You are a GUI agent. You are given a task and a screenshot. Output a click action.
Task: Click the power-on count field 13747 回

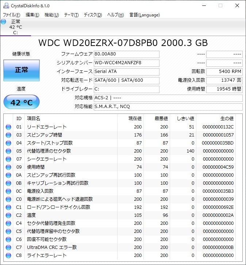[x=224, y=80]
